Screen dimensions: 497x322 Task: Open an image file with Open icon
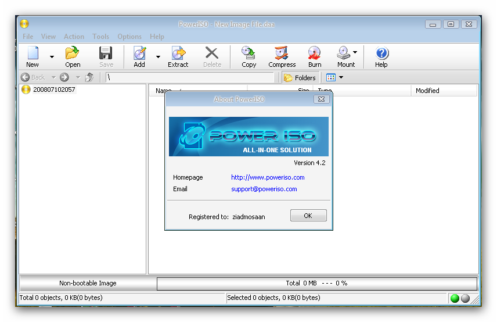pos(72,53)
